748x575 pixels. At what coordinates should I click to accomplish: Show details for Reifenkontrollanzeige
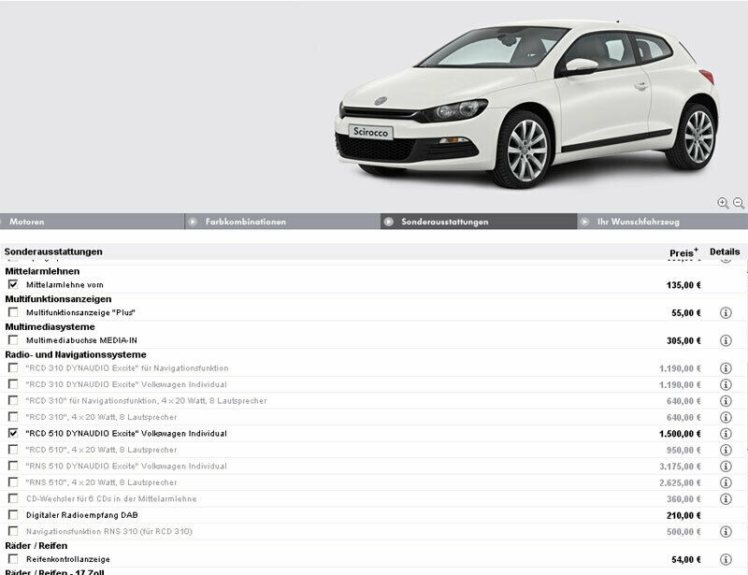click(725, 558)
